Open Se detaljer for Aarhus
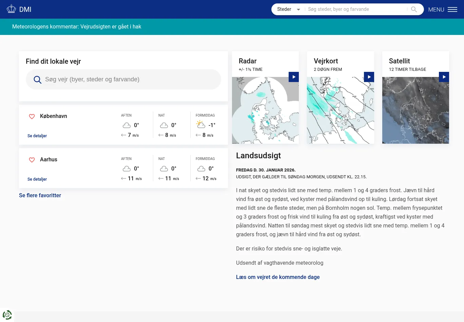 [37, 179]
